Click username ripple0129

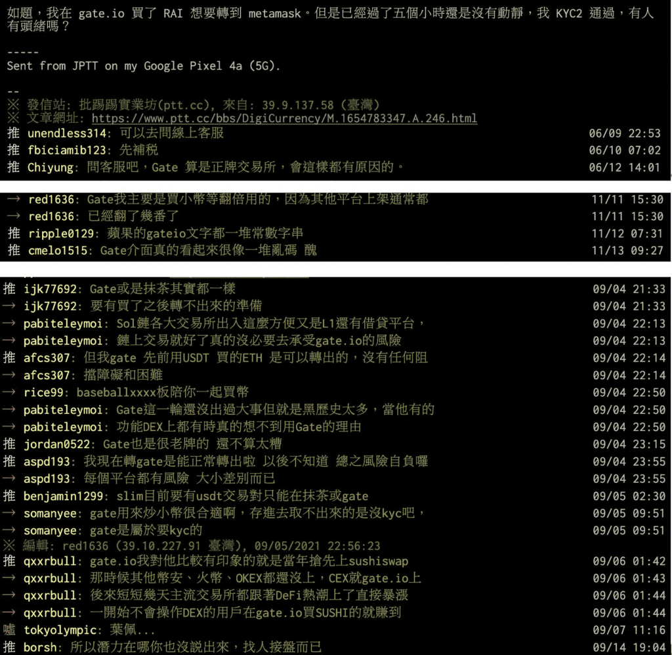point(61,233)
